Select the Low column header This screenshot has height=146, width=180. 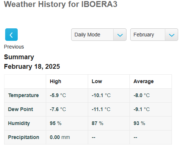97,81
